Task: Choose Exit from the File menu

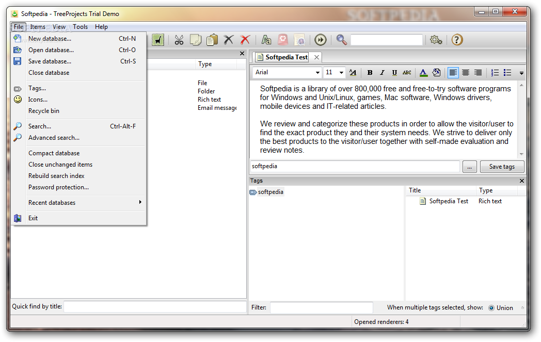Action: (79, 218)
